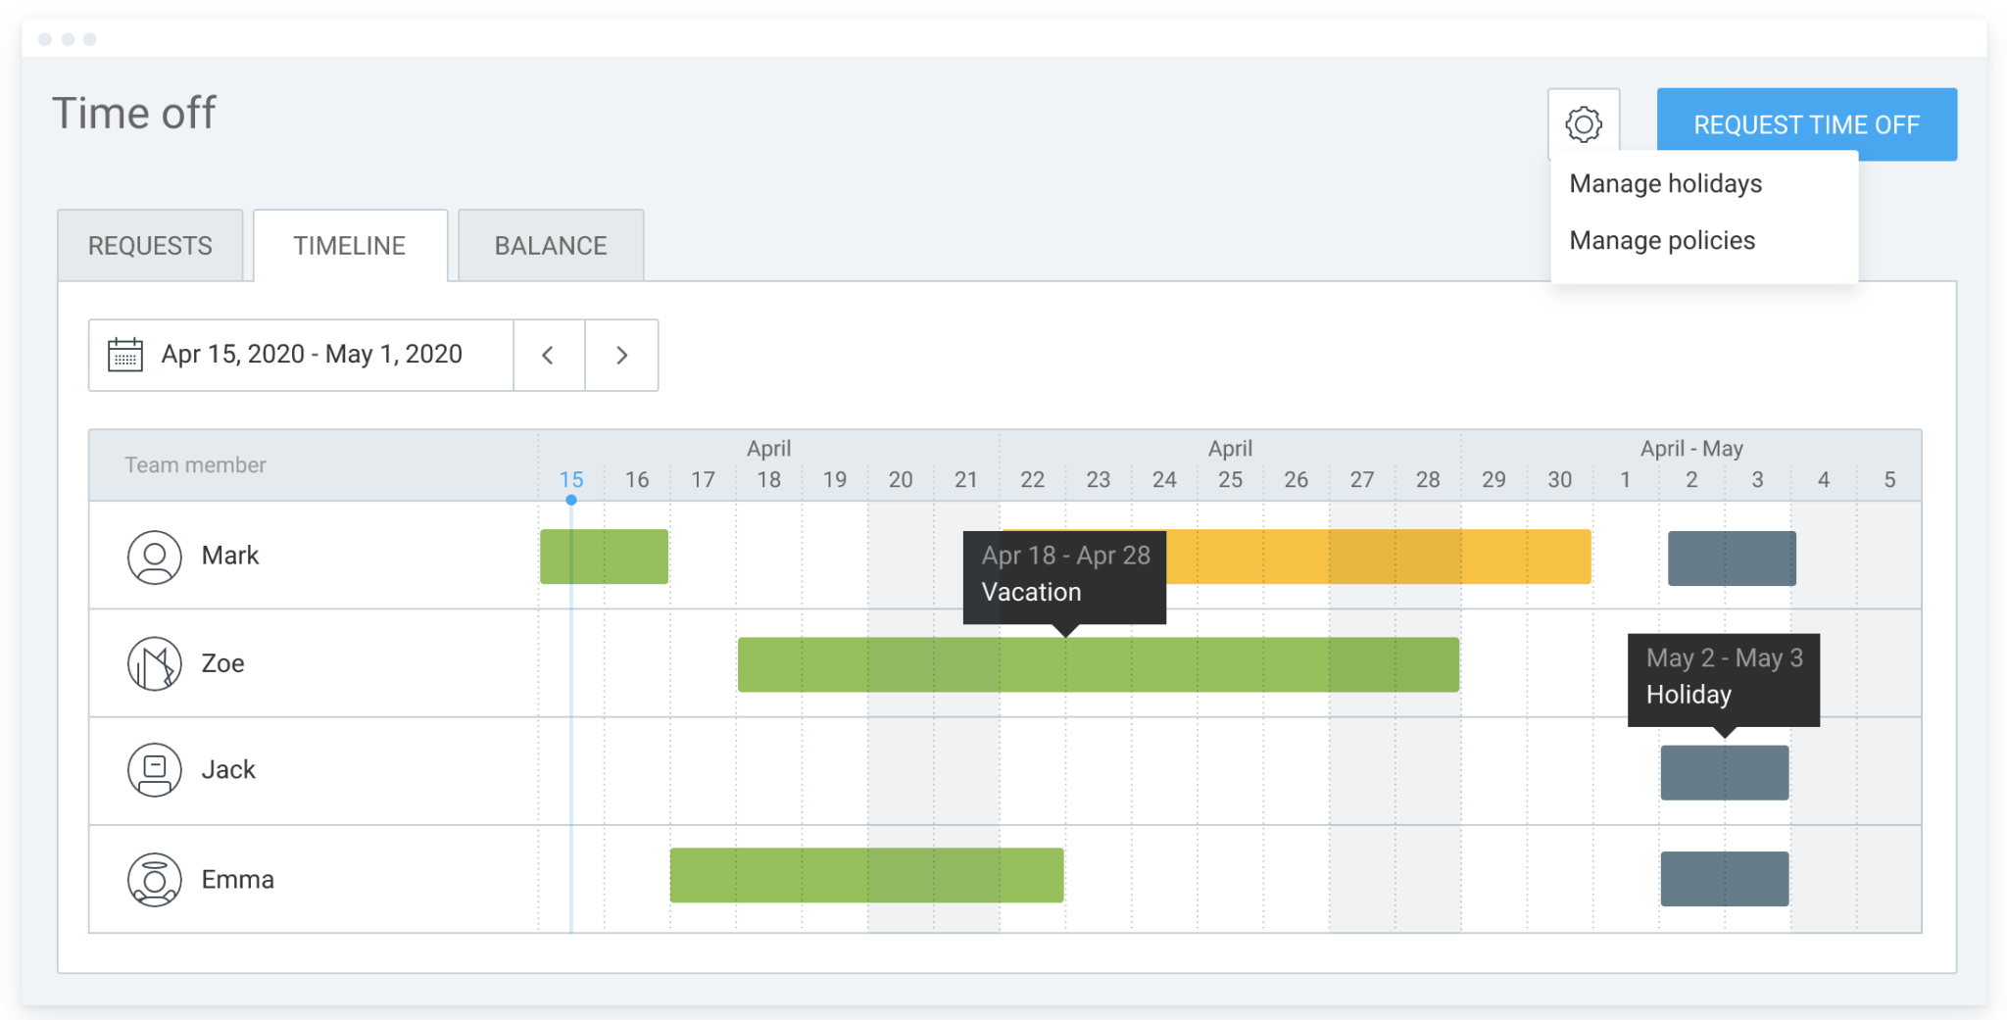Open the settings gear menu

pyautogui.click(x=1583, y=124)
